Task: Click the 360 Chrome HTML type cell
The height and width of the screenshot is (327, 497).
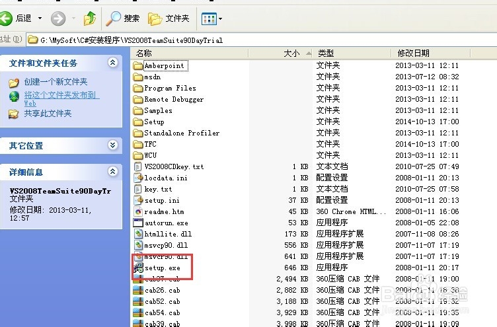Action: pyautogui.click(x=351, y=211)
